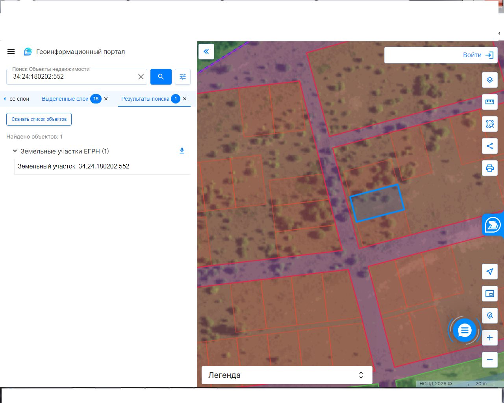
Task: Download Земельные участки ЕГРН results
Action: pyautogui.click(x=182, y=151)
